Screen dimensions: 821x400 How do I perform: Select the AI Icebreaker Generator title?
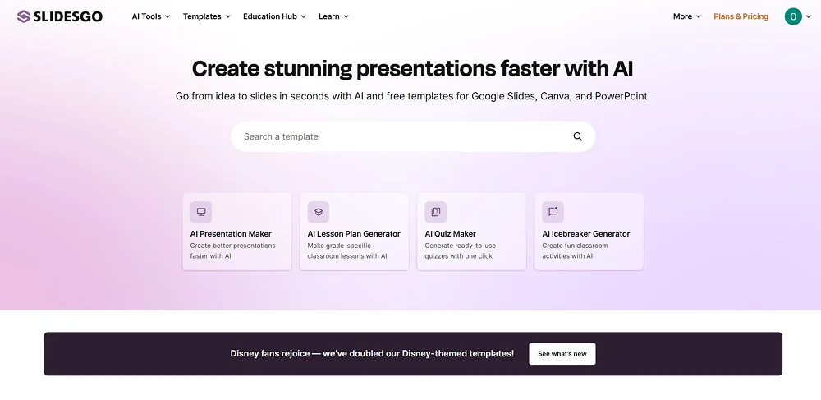(x=585, y=234)
